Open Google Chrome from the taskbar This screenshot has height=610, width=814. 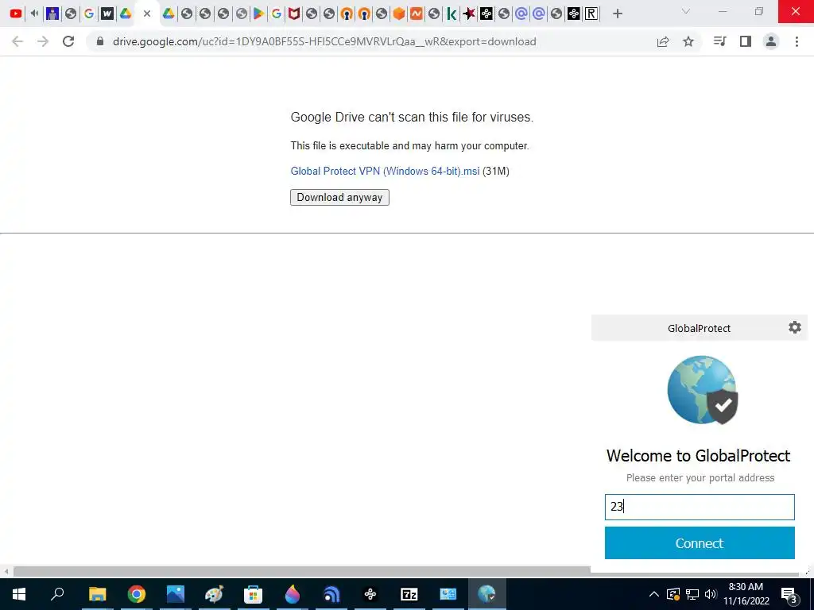[x=137, y=594]
